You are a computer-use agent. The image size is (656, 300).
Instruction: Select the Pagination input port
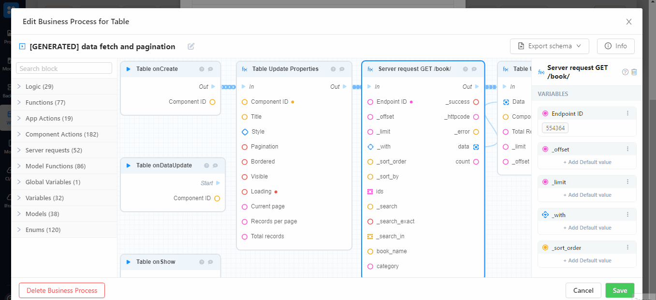tap(244, 147)
